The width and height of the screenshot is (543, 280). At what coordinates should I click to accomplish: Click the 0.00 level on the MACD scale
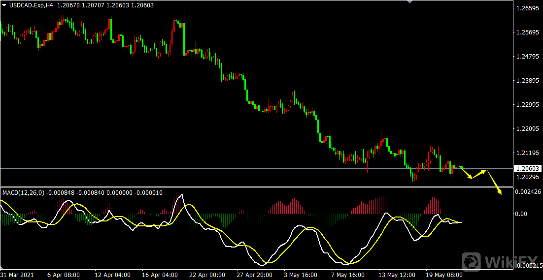521,214
